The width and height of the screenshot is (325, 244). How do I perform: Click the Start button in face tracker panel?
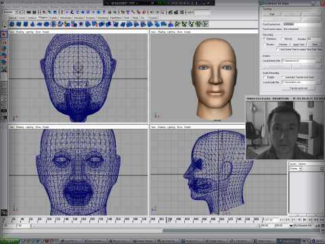pyautogui.click(x=272, y=14)
